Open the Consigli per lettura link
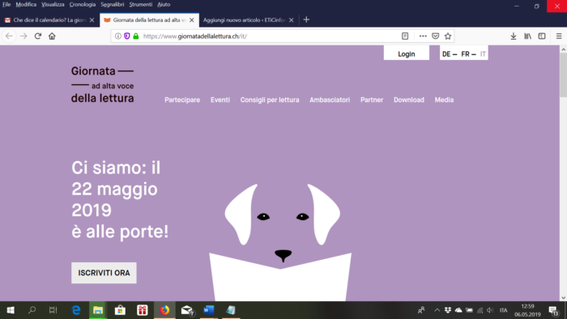This screenshot has width=567, height=319. click(x=270, y=100)
